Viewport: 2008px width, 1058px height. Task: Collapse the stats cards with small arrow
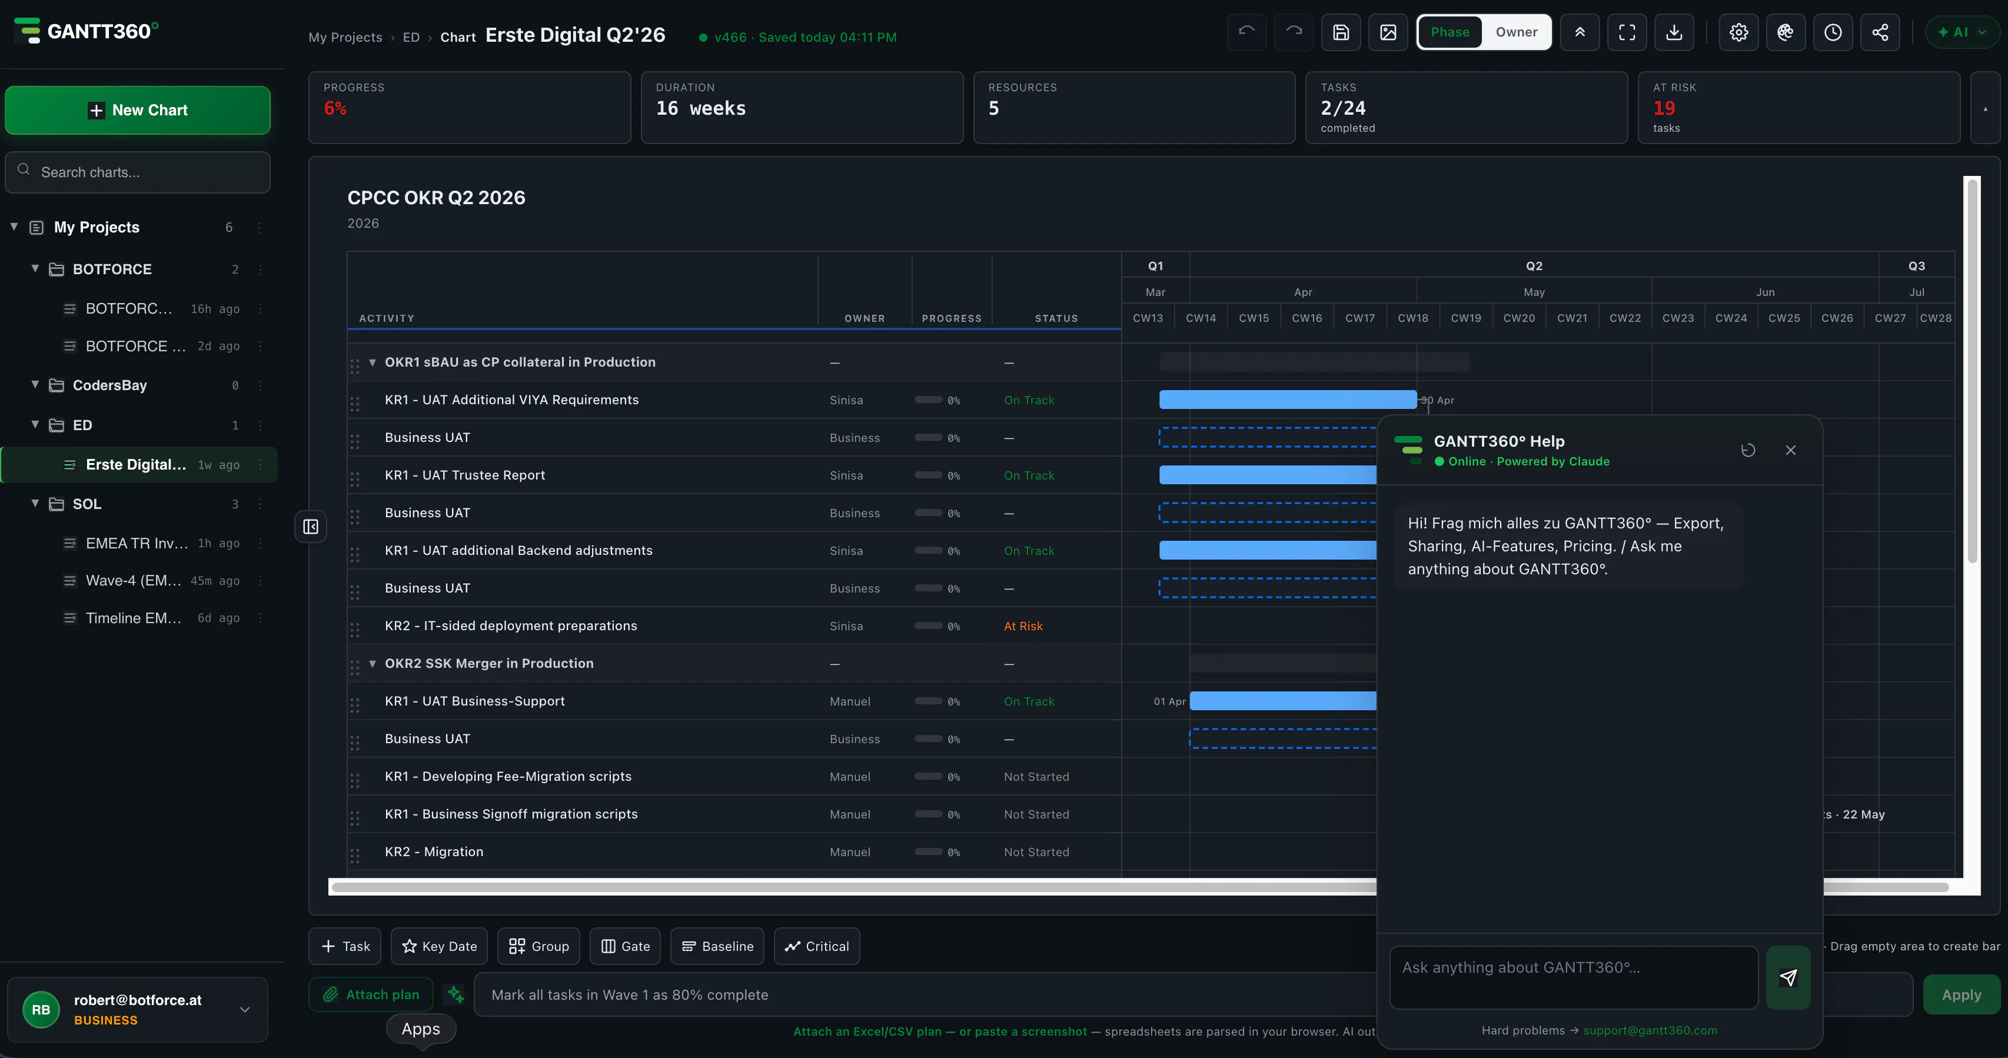[1986, 108]
